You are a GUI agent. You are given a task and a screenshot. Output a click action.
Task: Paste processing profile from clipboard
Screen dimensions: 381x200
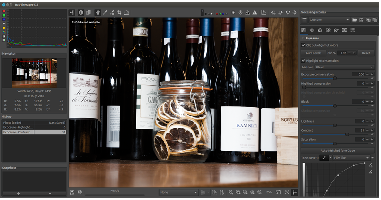(375, 20)
